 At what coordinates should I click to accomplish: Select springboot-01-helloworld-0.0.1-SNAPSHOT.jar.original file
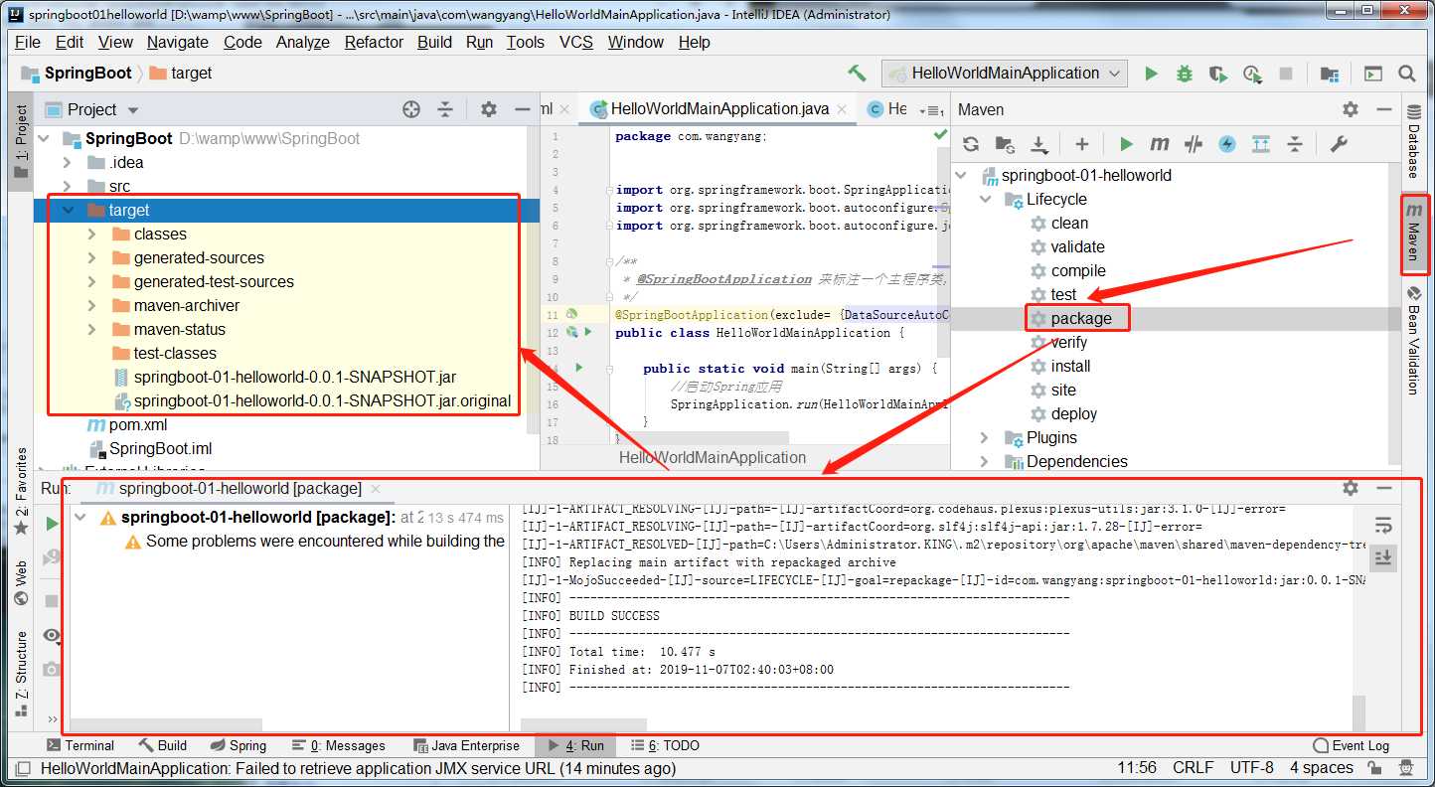coord(322,401)
